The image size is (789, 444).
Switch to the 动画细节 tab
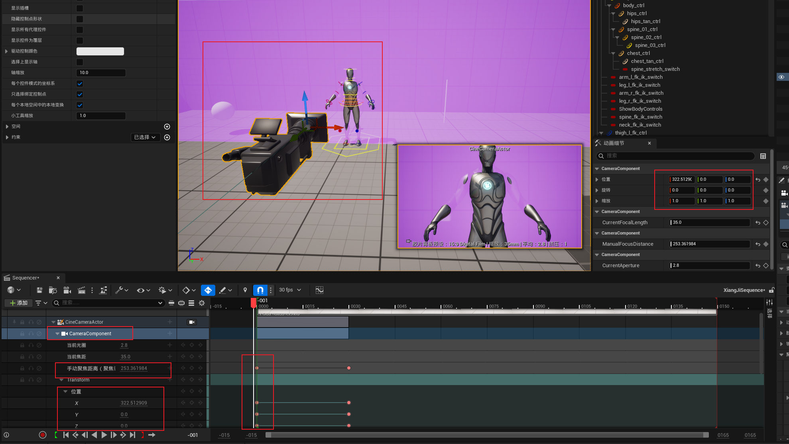tap(614, 143)
